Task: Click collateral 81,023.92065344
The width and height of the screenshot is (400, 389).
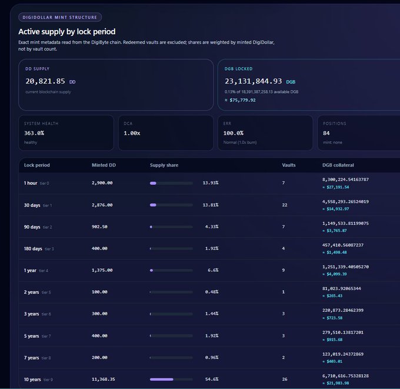Action: pos(342,288)
